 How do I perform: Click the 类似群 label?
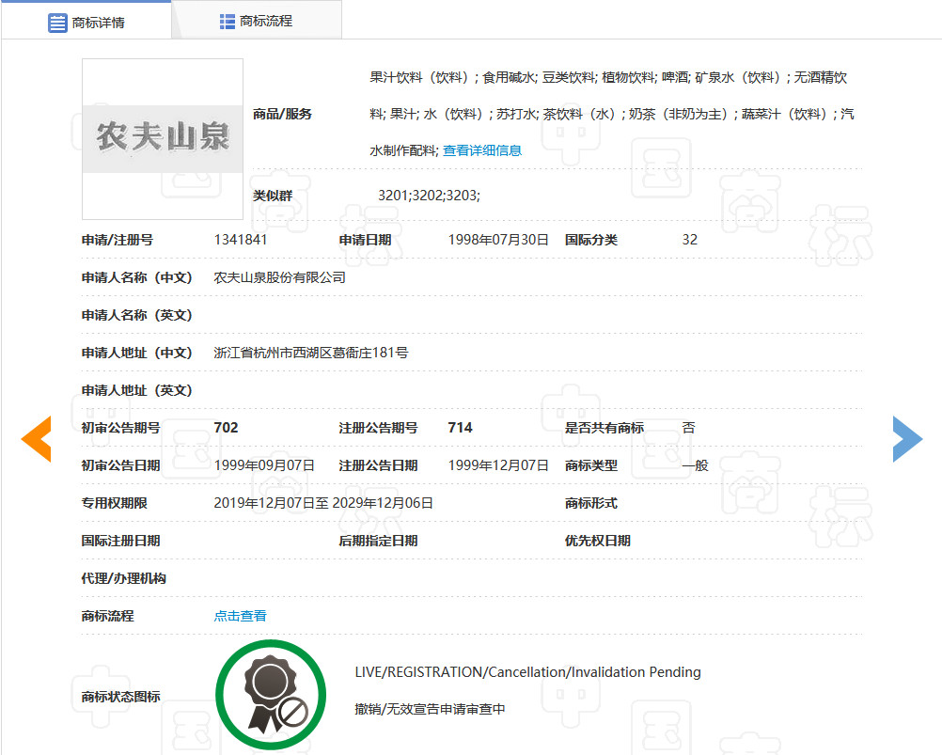[273, 196]
